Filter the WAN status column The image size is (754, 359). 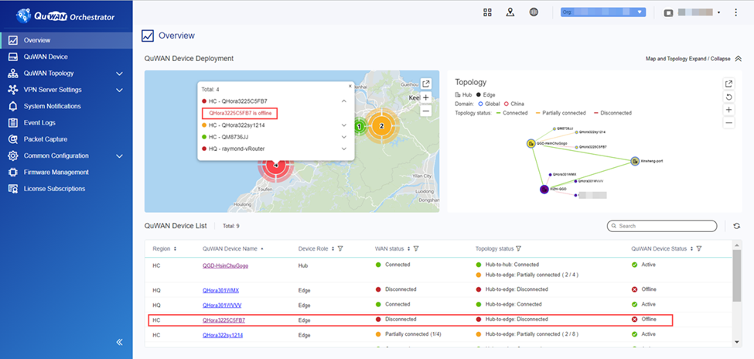pyautogui.click(x=416, y=249)
